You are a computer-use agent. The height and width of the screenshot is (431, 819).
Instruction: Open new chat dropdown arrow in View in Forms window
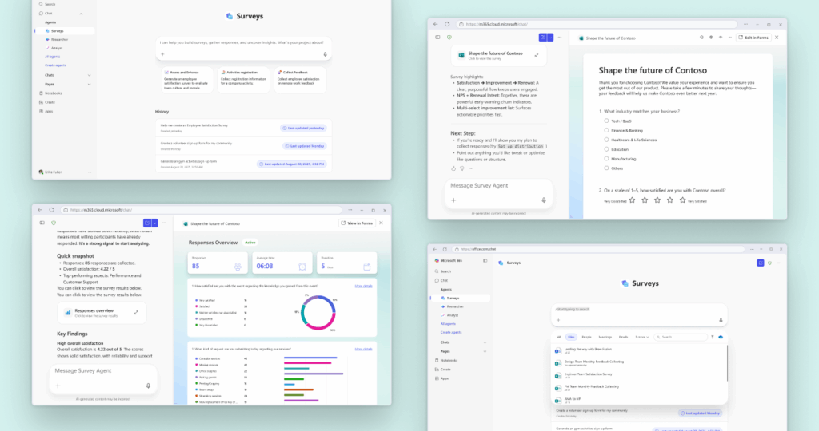coord(154,223)
